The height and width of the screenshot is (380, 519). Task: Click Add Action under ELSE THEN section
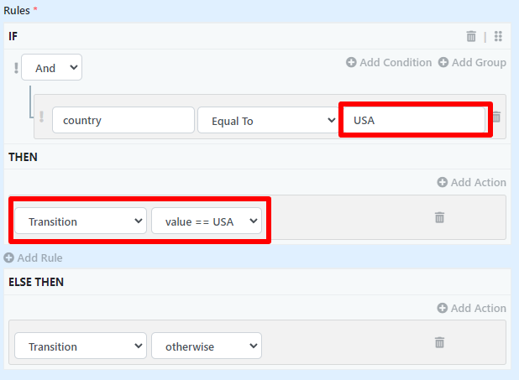click(471, 308)
